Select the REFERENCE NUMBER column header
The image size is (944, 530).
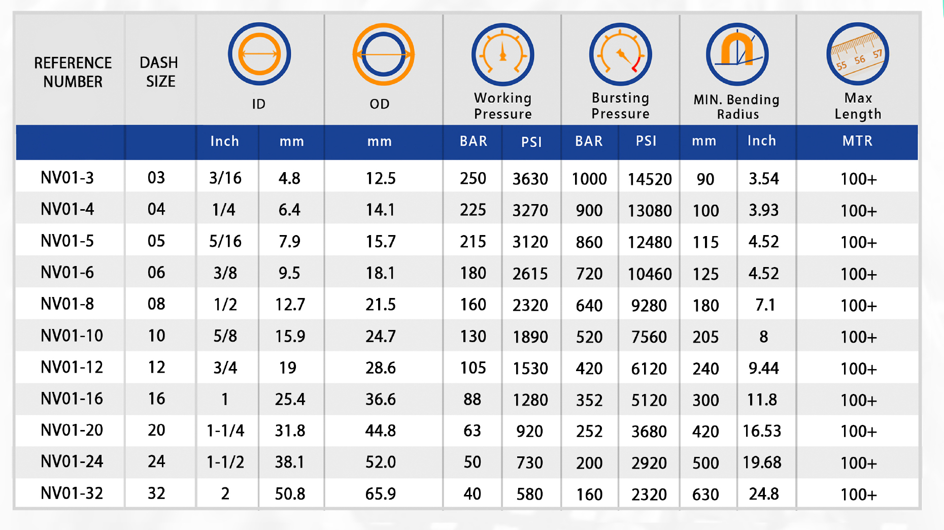point(73,72)
